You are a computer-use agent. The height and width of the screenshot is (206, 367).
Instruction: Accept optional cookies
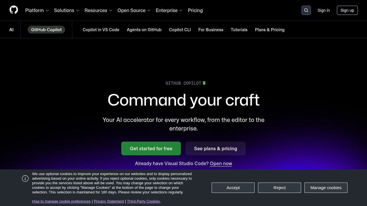[x=233, y=187]
